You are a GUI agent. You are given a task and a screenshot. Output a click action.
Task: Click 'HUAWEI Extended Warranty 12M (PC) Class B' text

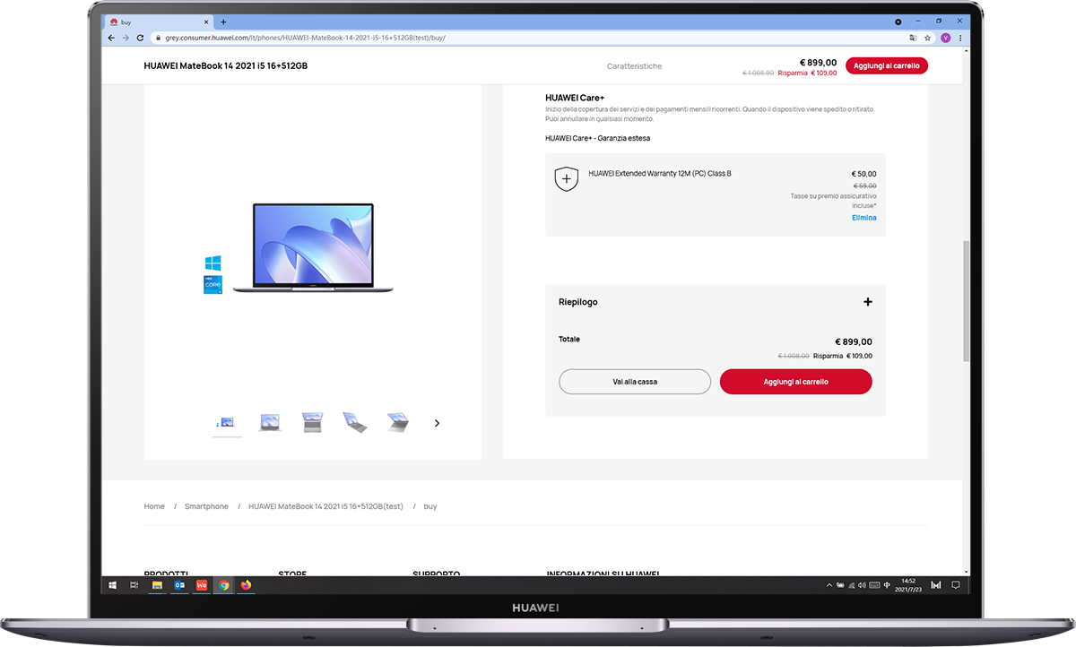(660, 173)
